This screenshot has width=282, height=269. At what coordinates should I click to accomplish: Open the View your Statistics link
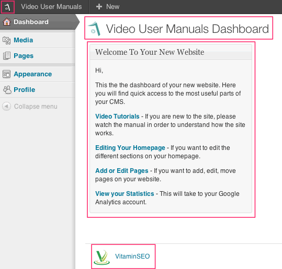pos(125,194)
